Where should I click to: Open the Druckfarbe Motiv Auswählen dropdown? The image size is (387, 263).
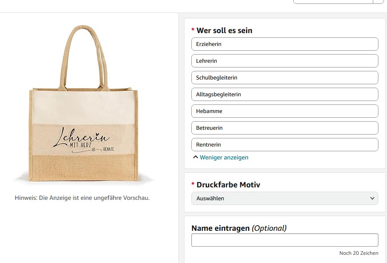point(285,199)
